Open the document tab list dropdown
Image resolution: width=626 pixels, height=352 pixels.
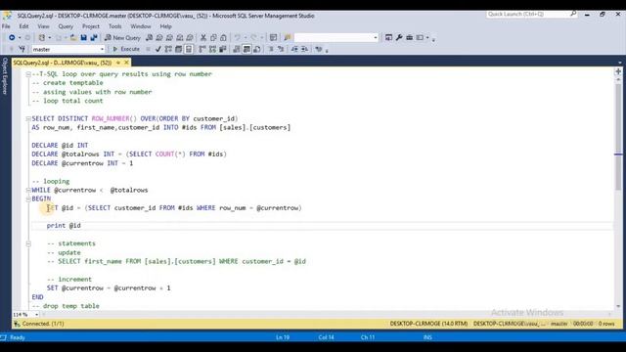619,63
